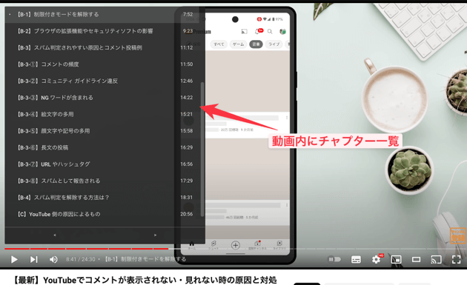Tap the create plus button in the phone app
Image resolution: width=467 pixels, height=285 pixels.
coord(236,245)
